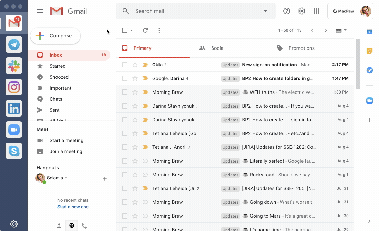This screenshot has width=379, height=231.
Task: Expand the input method dropdown
Action: coord(346,30)
